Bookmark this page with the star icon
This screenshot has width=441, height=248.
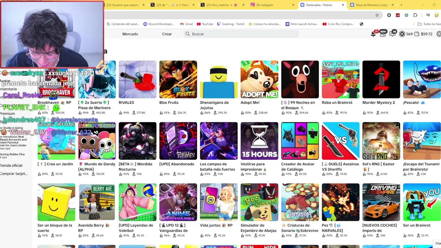[x=377, y=15]
